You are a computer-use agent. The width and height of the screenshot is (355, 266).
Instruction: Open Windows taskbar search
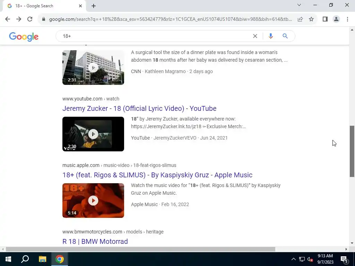[25, 259]
